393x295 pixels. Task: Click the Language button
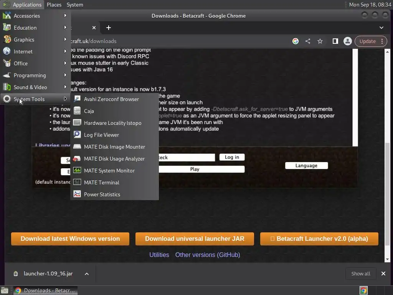pyautogui.click(x=306, y=165)
